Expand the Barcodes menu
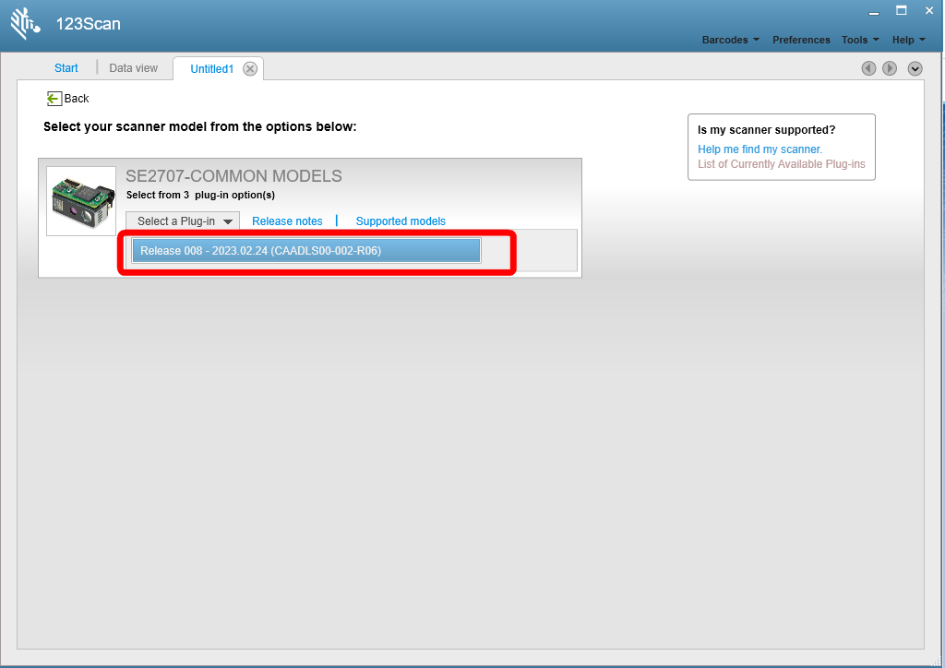This screenshot has height=668, width=945. 731,40
